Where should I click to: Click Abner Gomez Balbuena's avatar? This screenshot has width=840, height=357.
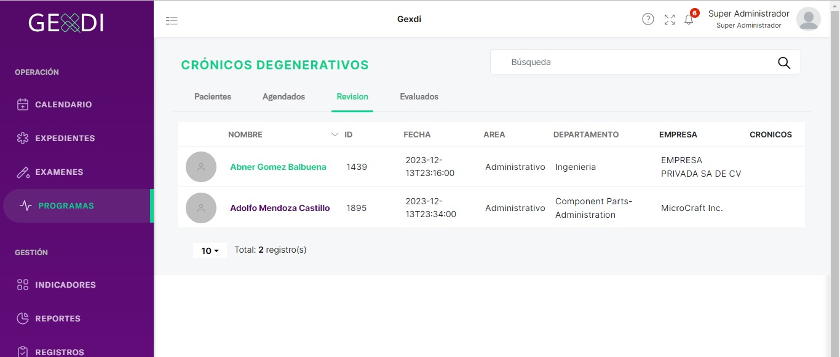[201, 167]
